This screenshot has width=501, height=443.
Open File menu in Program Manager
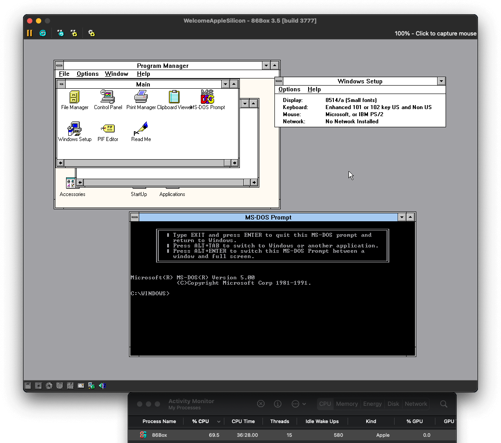pyautogui.click(x=64, y=74)
